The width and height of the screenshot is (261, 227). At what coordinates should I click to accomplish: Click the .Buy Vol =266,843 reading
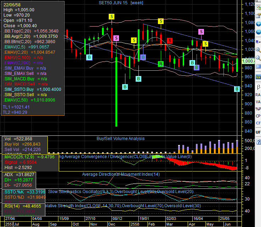click(x=22, y=144)
